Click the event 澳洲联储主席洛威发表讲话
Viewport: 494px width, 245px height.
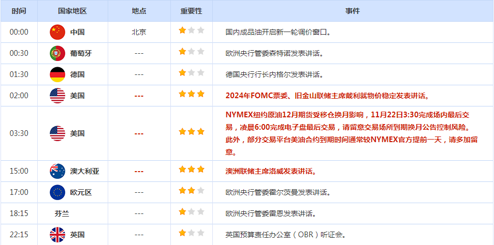(x=271, y=172)
